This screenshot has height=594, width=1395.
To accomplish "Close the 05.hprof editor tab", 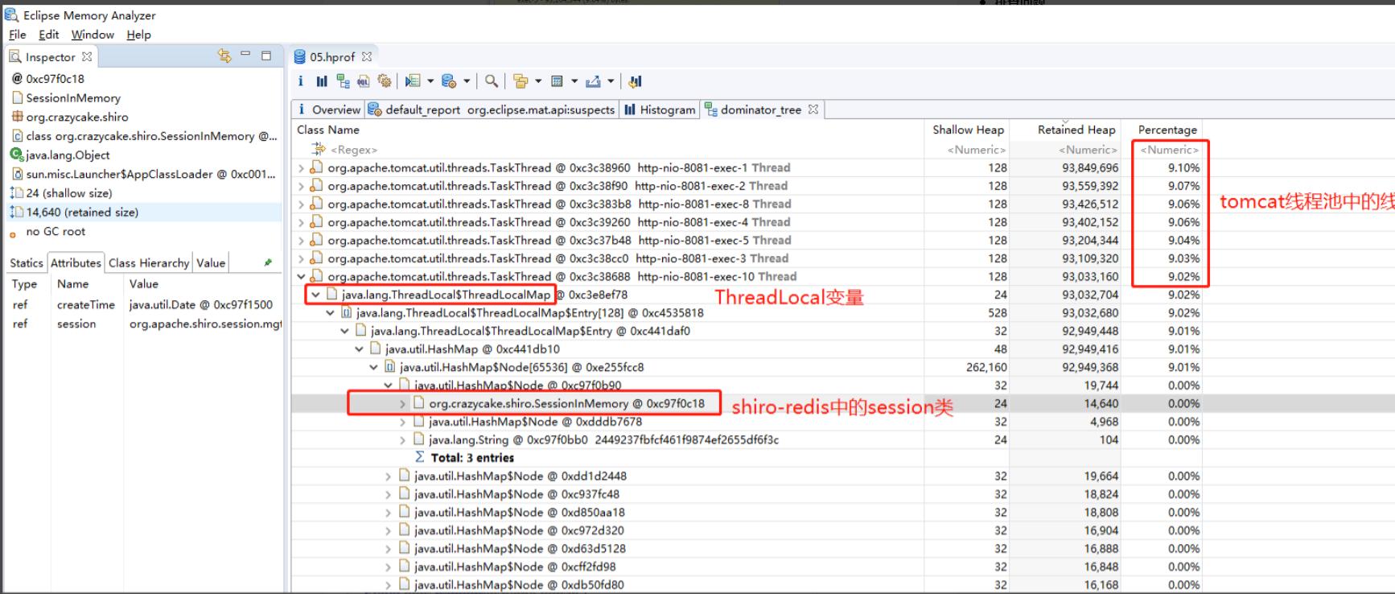I will 367,56.
